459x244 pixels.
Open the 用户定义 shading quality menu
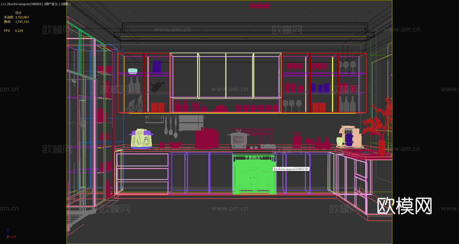coord(52,4)
